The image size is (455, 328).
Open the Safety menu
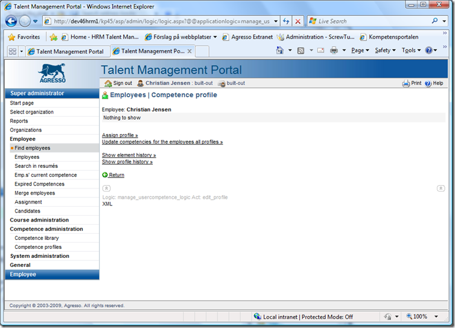385,50
